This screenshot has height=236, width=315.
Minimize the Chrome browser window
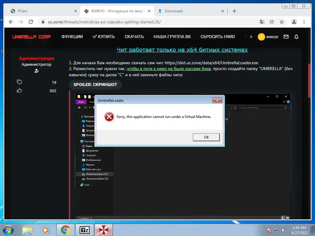(x=286, y=6)
